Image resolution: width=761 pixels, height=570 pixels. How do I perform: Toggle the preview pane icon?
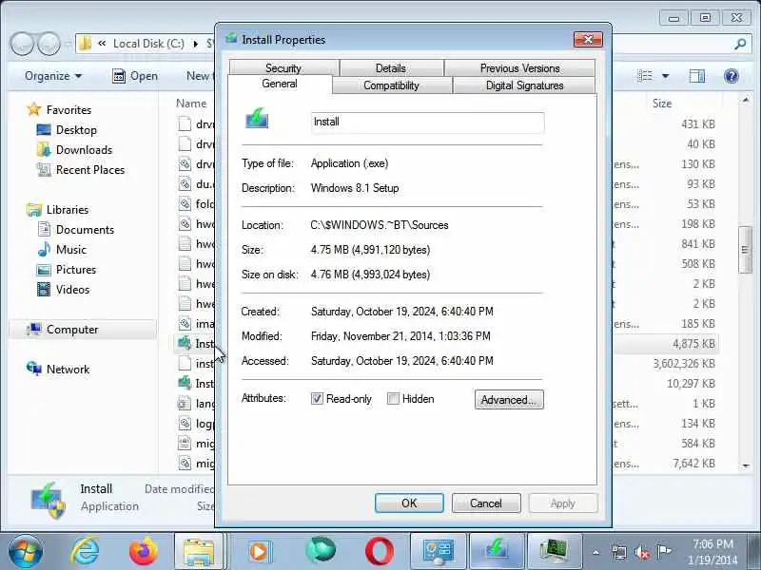[697, 76]
